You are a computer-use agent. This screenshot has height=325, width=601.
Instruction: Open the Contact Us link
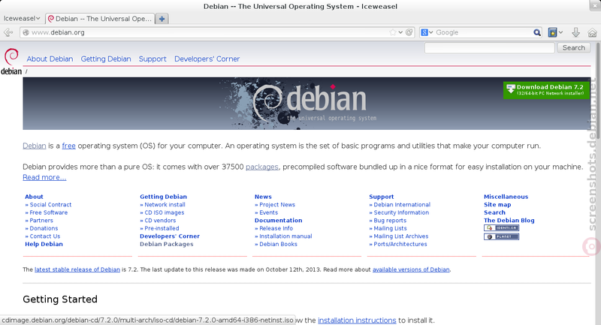tap(45, 236)
